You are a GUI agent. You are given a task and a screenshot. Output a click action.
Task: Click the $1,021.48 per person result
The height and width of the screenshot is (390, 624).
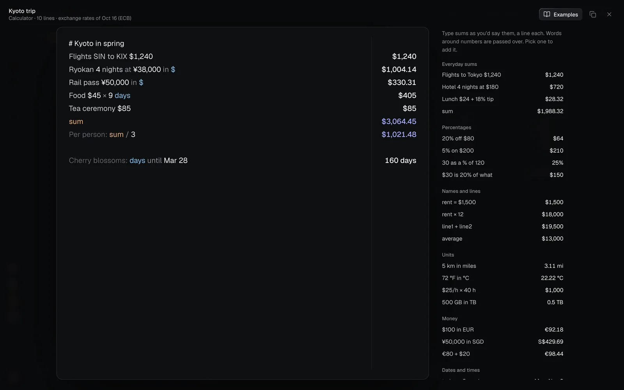(399, 135)
